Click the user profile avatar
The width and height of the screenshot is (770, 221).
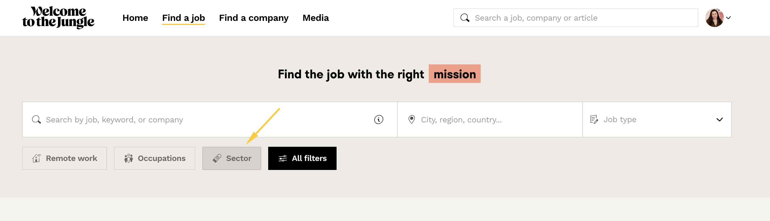pos(714,18)
